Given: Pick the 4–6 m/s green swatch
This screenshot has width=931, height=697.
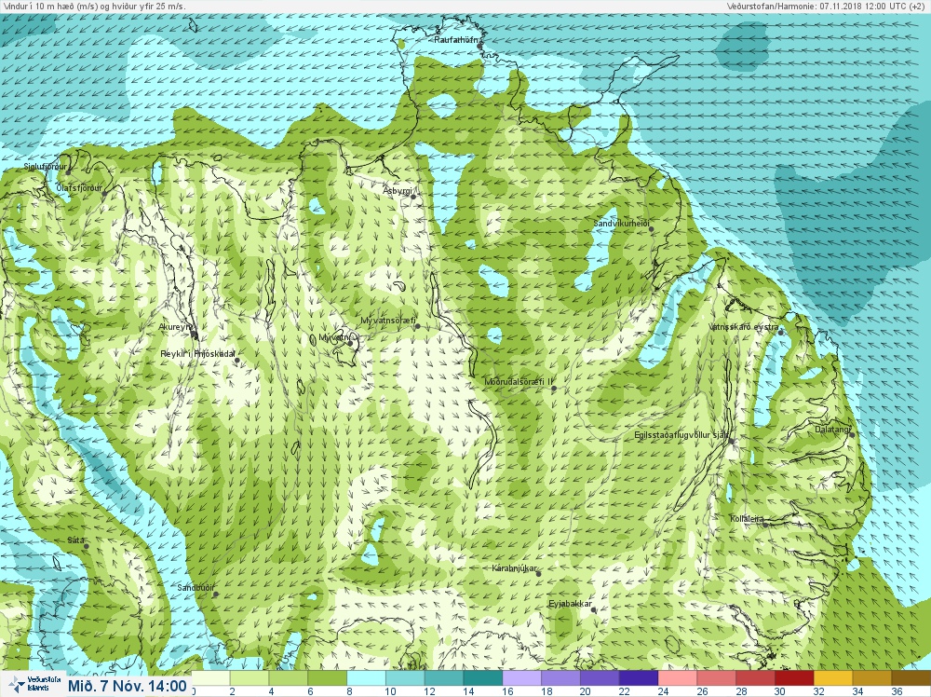Looking at the screenshot, I should point(289,678).
